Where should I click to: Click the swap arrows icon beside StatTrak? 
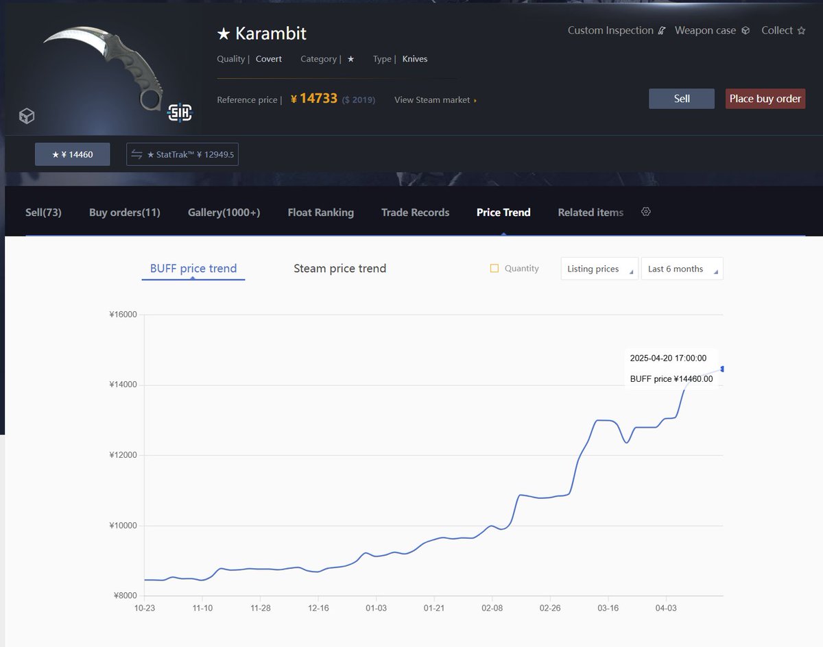tap(137, 155)
